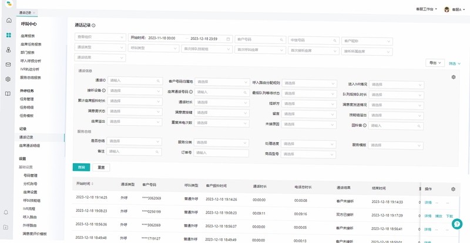Click the calendar icon in date range field

[228, 39]
